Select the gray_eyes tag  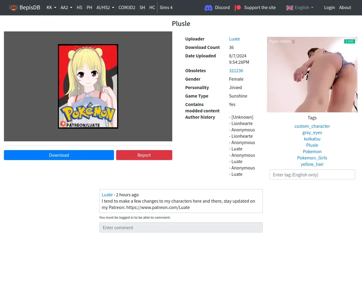[x=312, y=132]
